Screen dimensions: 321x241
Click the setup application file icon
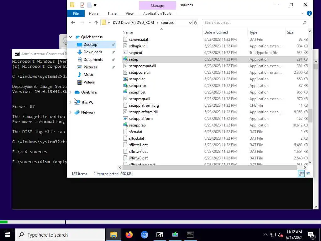[125, 59]
